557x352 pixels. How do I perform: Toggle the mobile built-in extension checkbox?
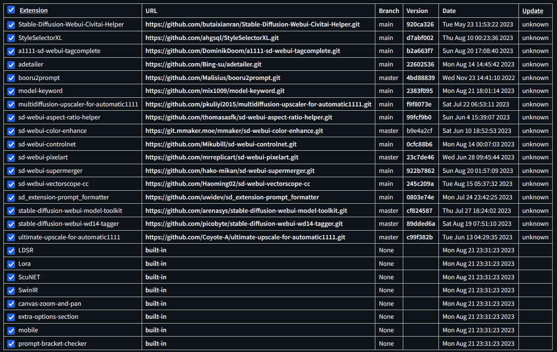pos(11,330)
